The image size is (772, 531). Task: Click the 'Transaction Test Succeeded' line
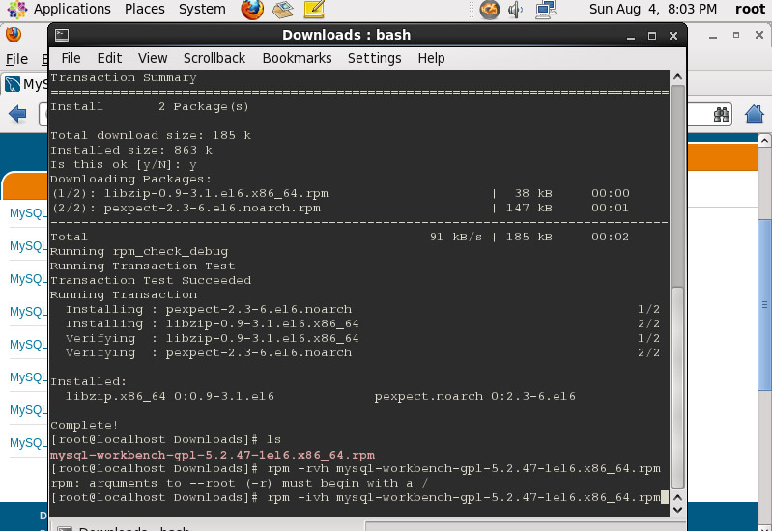pyautogui.click(x=151, y=280)
